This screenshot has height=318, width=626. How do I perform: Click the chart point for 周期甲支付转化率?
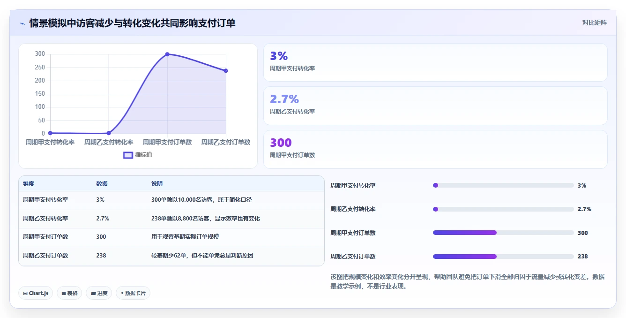pos(50,133)
